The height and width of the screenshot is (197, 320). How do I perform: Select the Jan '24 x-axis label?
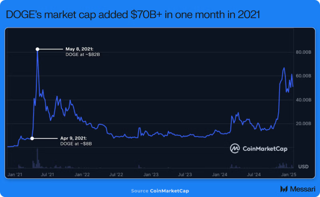point(220,175)
